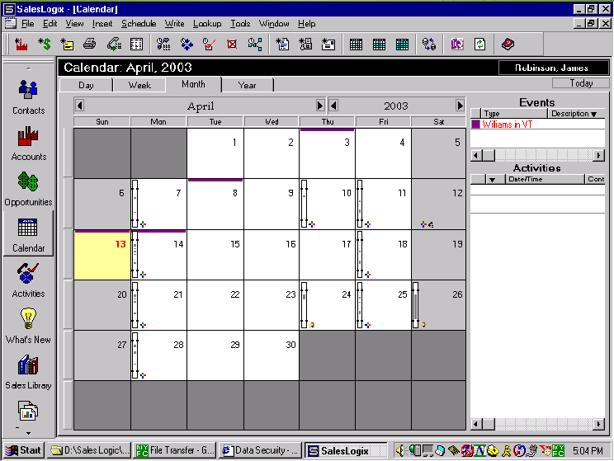Switch to the Week tab

pos(139,85)
